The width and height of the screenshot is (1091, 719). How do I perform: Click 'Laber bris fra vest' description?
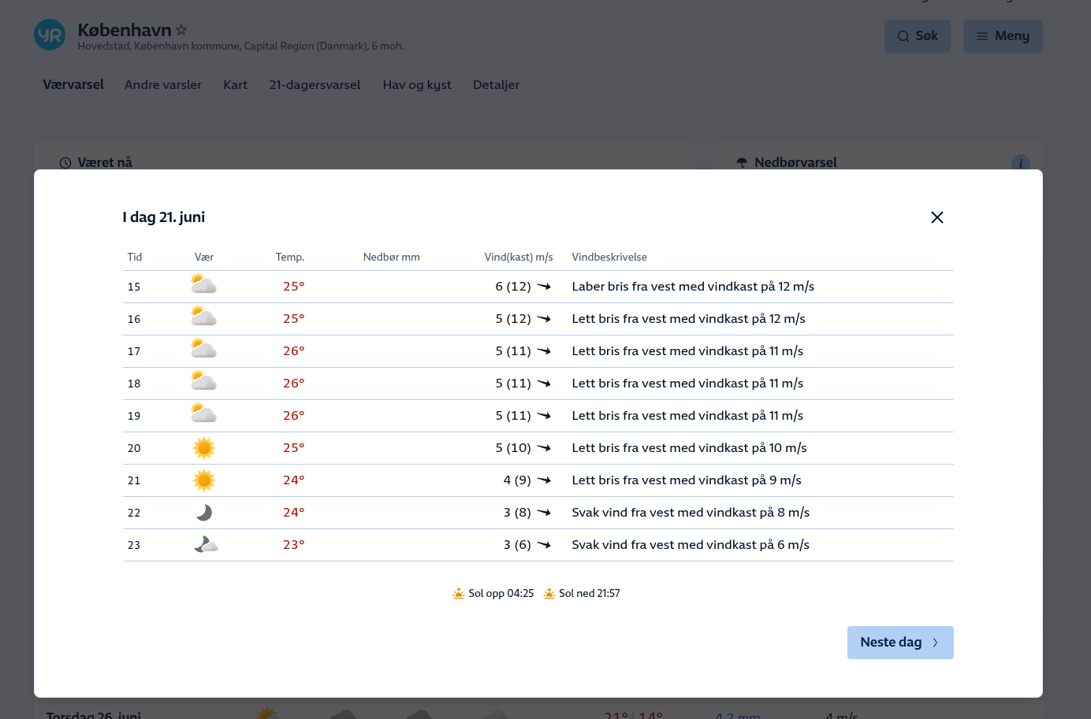[x=693, y=287]
